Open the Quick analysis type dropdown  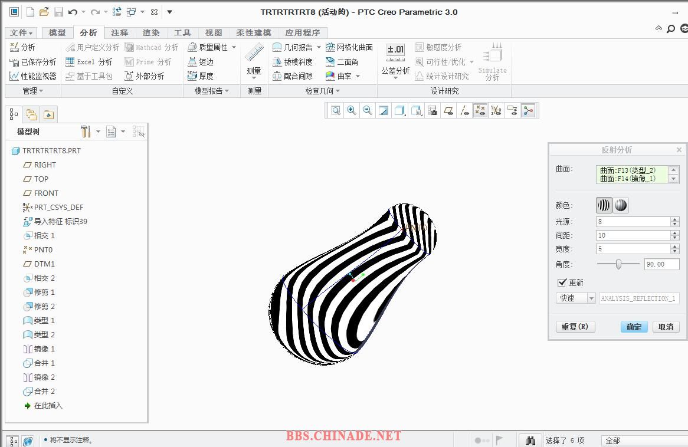pos(591,298)
